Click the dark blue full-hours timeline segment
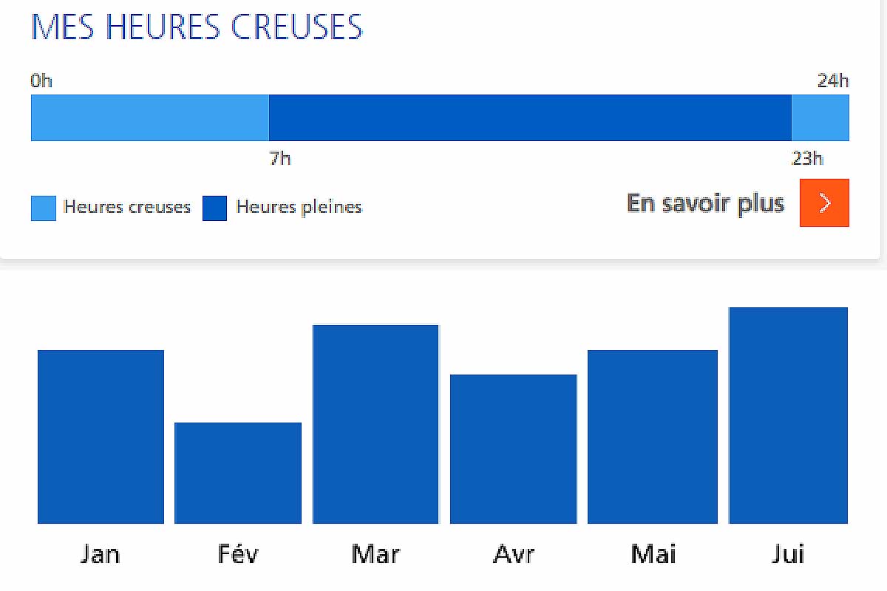Viewport: 887px width, 591px height. pyautogui.click(x=530, y=117)
